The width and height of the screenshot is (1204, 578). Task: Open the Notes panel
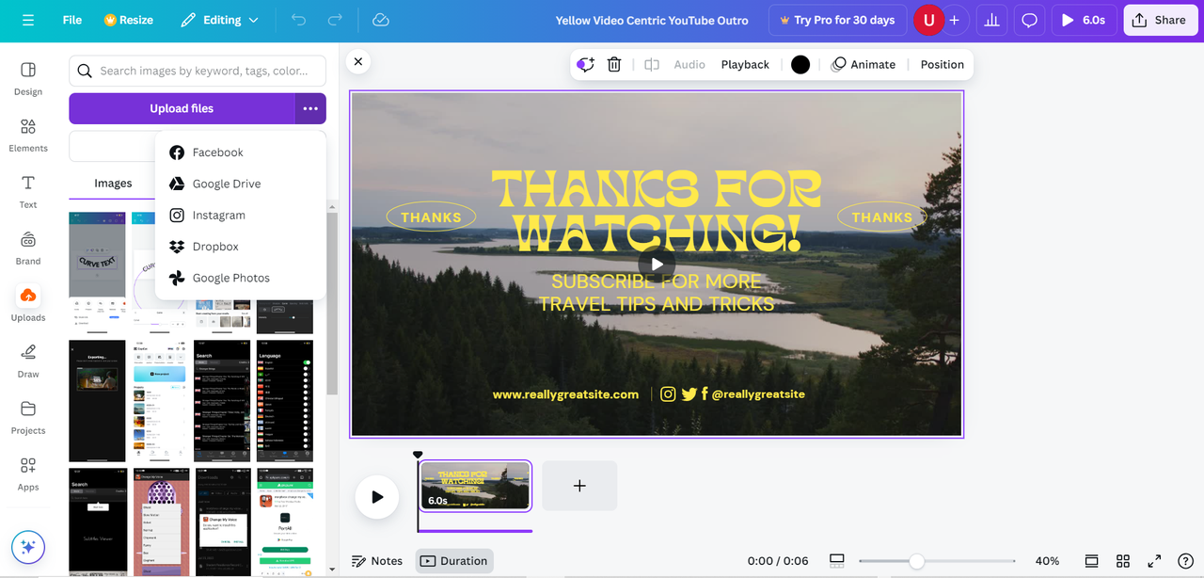[x=377, y=561]
